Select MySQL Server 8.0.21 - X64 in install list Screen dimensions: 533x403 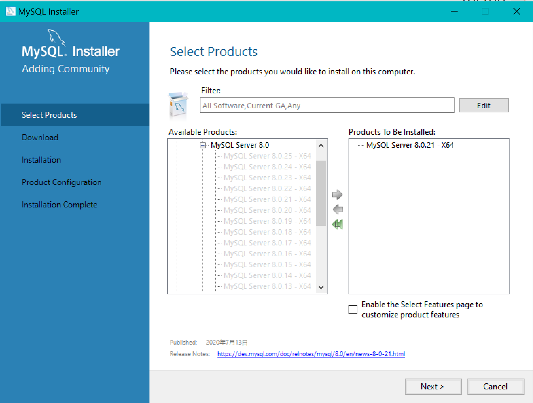(410, 145)
